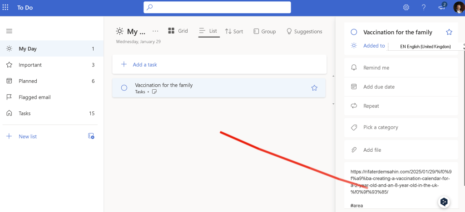Select Important list in sidebar

[52, 65]
